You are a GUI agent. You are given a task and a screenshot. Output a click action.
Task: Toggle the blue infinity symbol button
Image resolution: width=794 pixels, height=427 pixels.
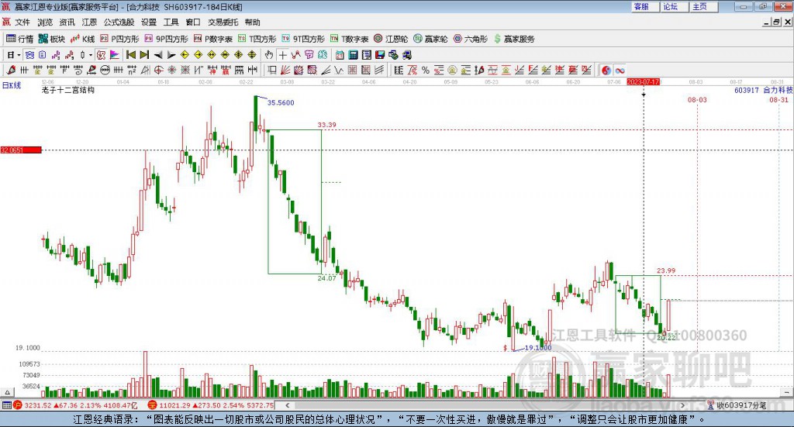[620, 71]
